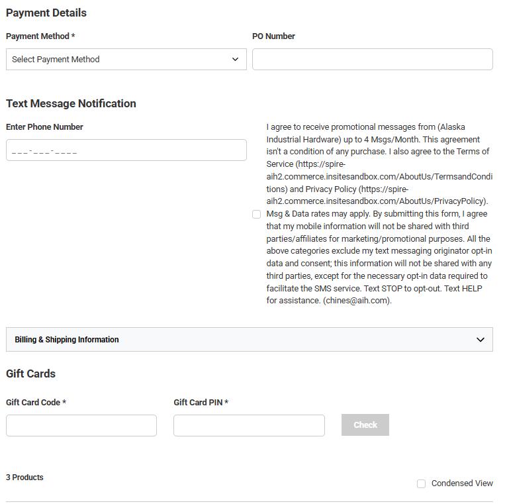Click the Gift Card Code label

(36, 403)
